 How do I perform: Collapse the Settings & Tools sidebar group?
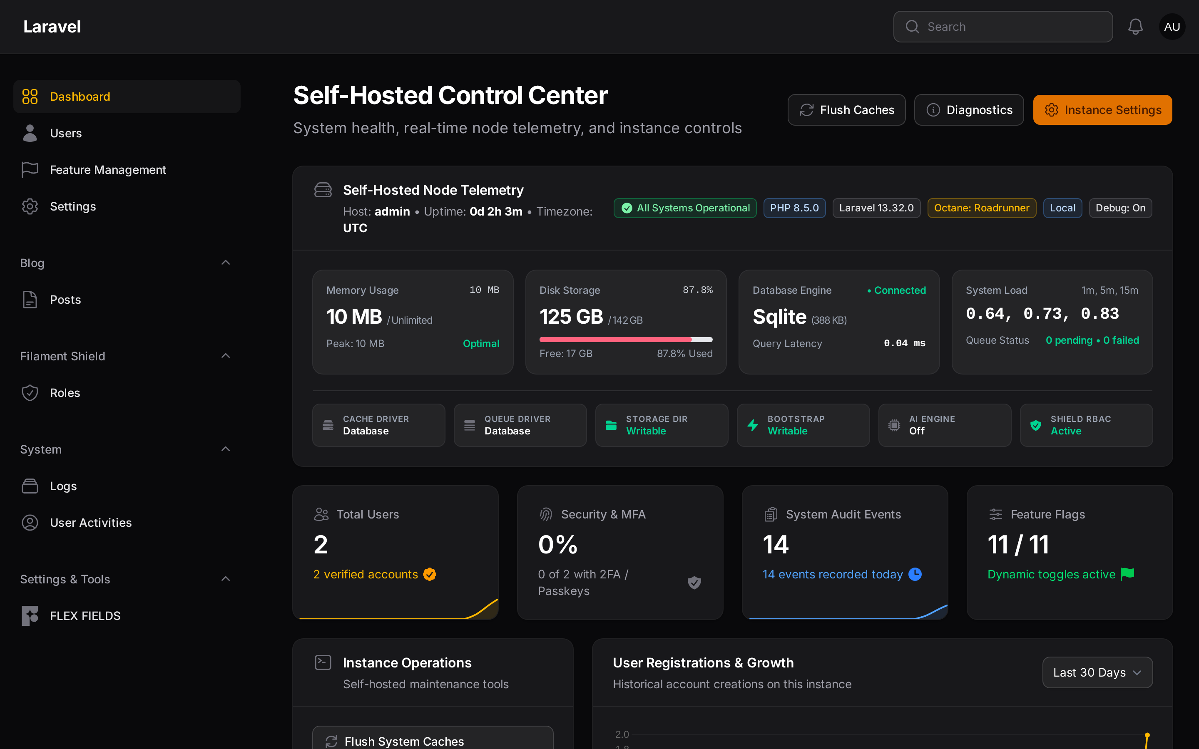pos(225,578)
